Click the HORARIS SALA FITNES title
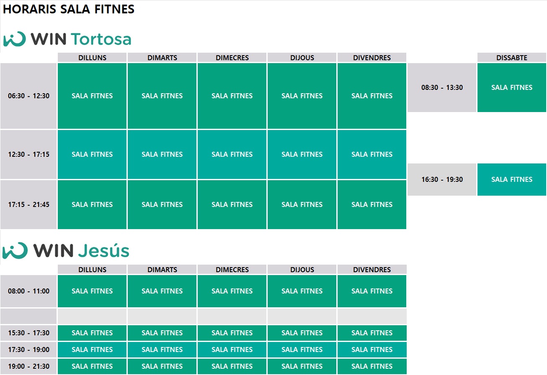The width and height of the screenshot is (547, 375). (69, 10)
